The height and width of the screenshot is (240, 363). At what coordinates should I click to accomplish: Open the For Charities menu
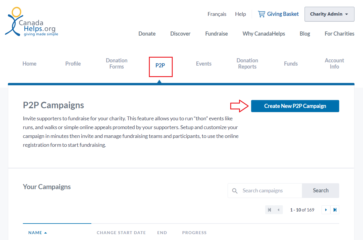[340, 34]
